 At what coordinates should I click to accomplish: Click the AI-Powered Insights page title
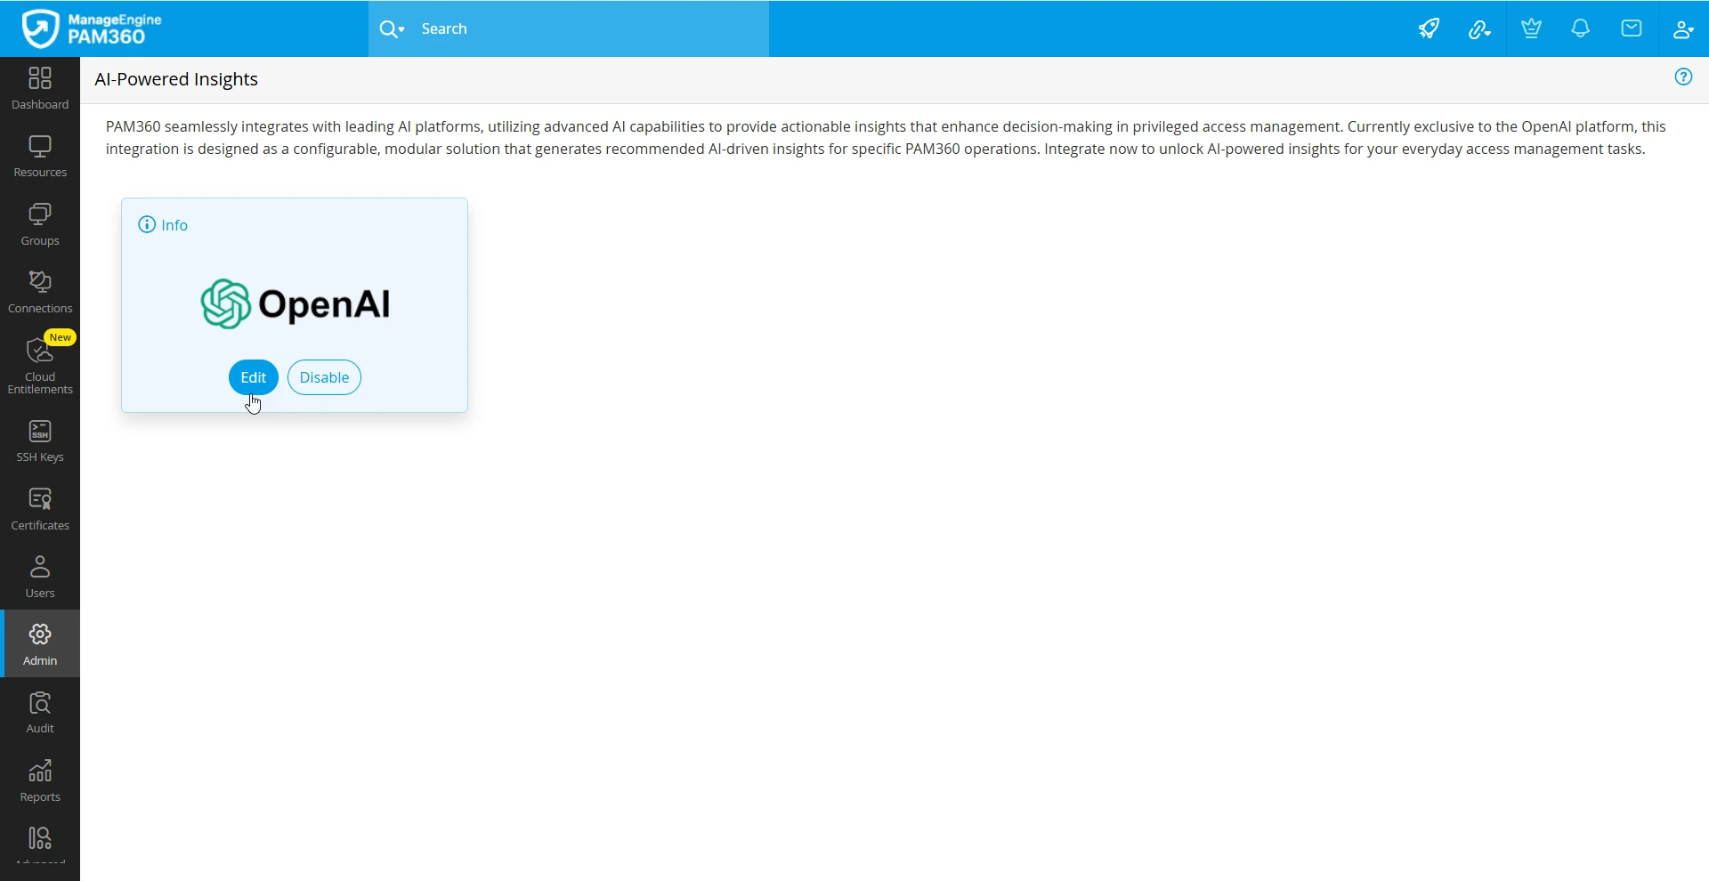point(176,79)
